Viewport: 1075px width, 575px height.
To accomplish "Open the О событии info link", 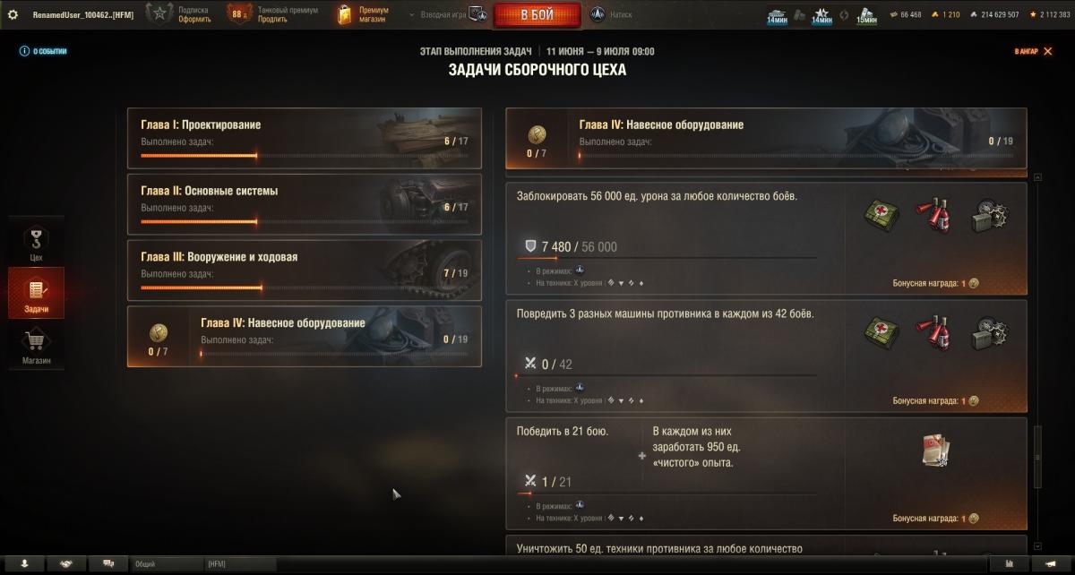I will coord(43,51).
